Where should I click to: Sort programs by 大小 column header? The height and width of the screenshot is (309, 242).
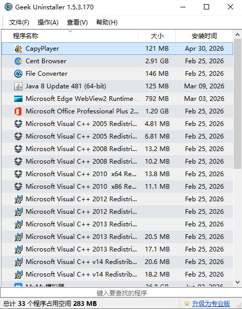click(157, 36)
